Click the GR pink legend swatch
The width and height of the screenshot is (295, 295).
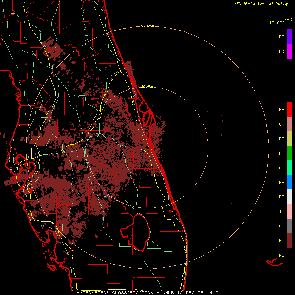[x=289, y=124]
